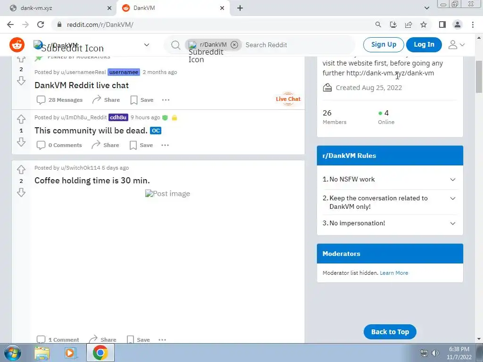Click the Reddit logo home icon
This screenshot has width=483, height=362.
(x=17, y=45)
